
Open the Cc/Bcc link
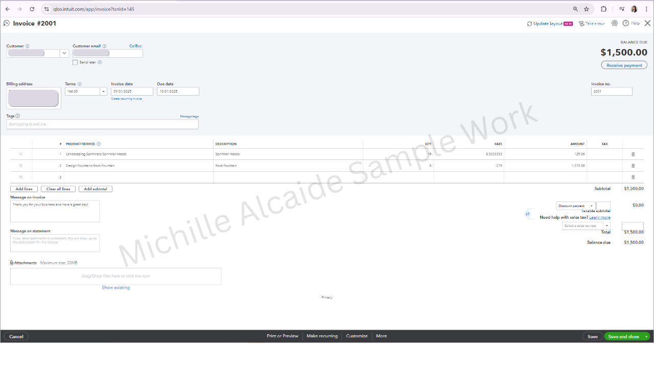point(135,46)
